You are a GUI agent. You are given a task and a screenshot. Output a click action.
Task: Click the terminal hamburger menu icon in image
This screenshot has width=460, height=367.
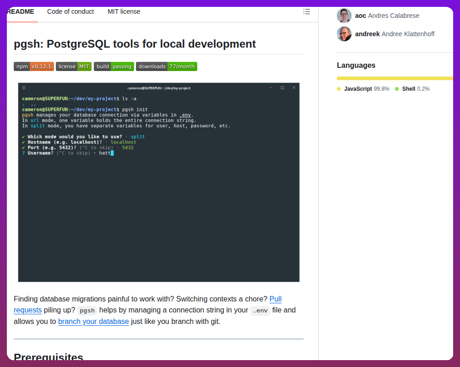(24, 88)
